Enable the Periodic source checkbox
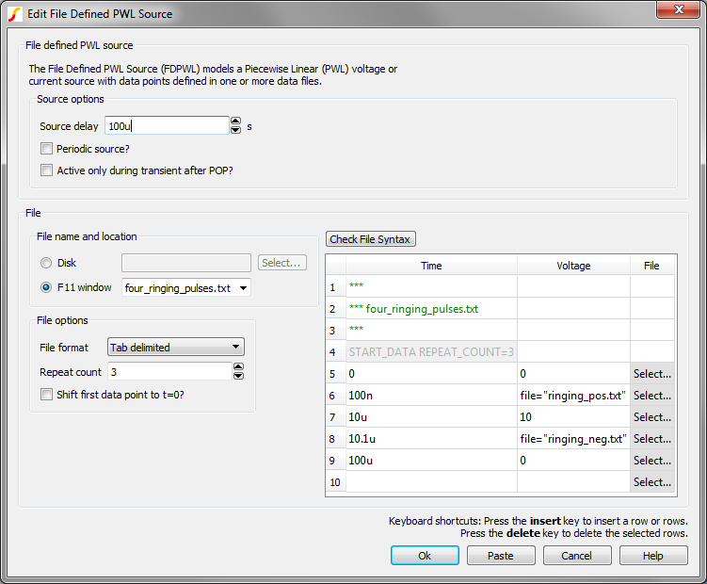Image resolution: width=707 pixels, height=584 pixels. pos(47,149)
